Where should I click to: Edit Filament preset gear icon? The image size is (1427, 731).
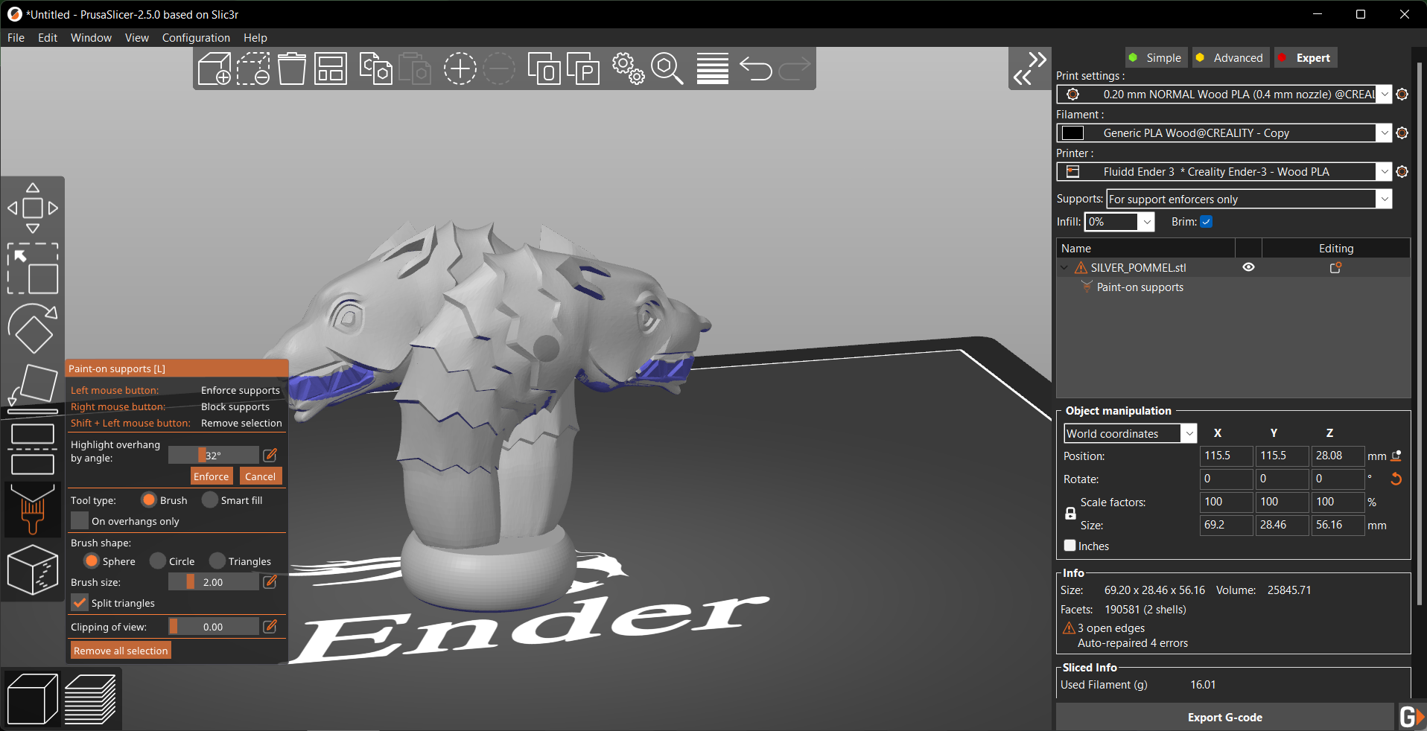coord(1402,133)
